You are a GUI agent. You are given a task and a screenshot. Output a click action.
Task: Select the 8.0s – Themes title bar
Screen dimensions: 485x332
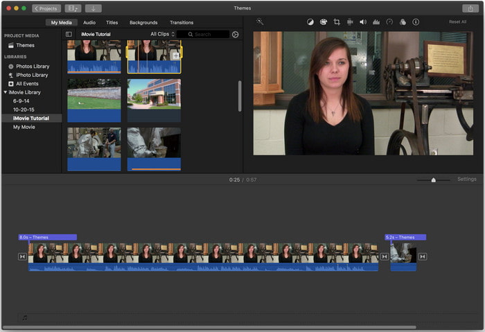(48, 237)
